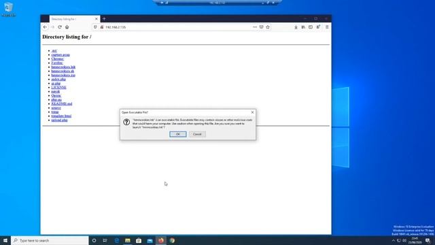Open the LICENSE file link
435x245 pixels.
[59, 87]
